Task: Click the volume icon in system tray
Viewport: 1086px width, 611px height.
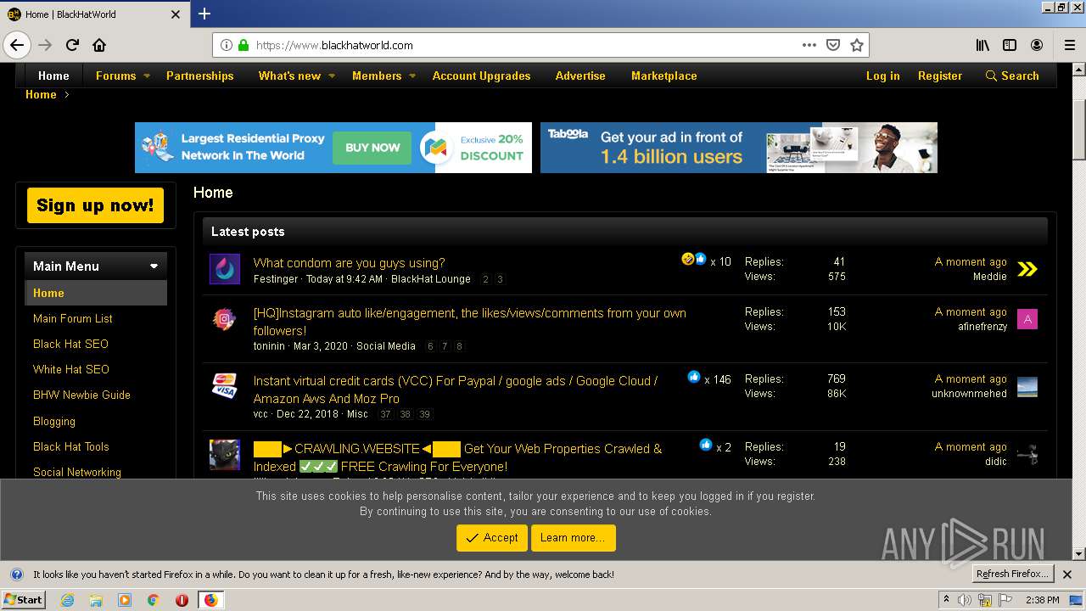Action: click(965, 600)
